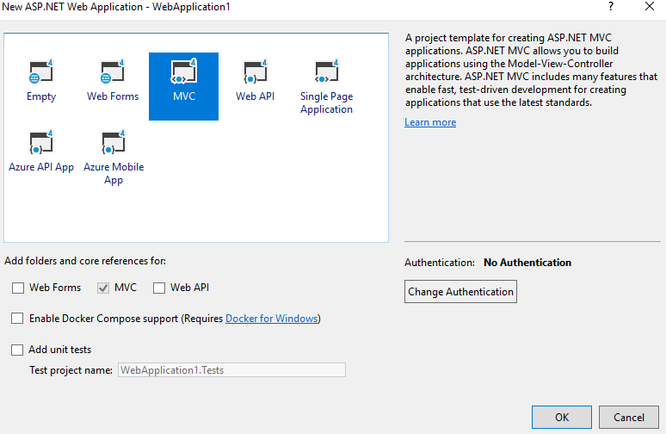Check the Add unit tests box
The image size is (666, 434).
coord(17,350)
